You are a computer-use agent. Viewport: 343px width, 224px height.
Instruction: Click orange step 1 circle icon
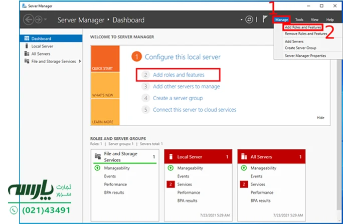[x=136, y=57]
